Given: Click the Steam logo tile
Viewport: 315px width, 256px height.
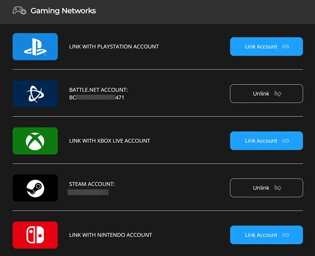Looking at the screenshot, I should click(35, 188).
